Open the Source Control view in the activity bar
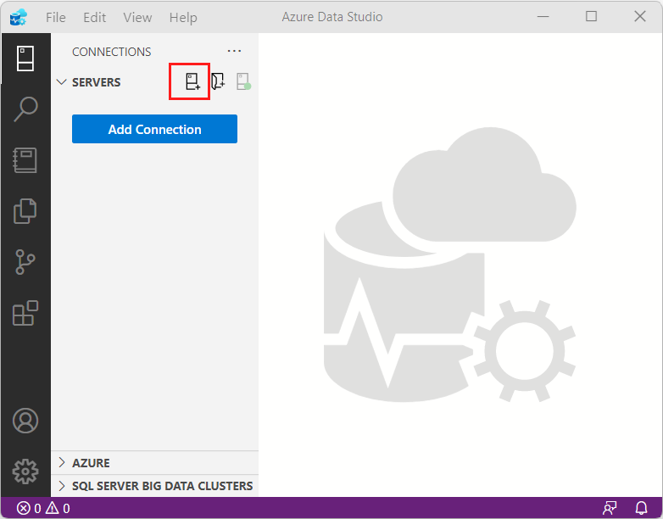The width and height of the screenshot is (663, 519). [25, 262]
